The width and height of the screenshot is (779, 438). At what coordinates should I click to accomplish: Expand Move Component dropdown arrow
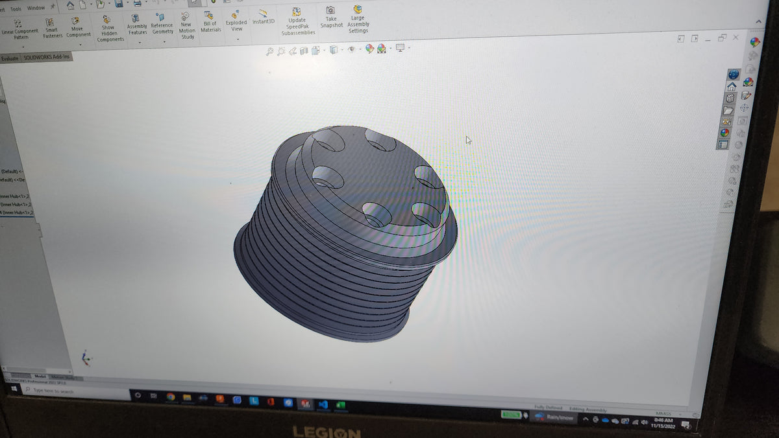(x=79, y=44)
